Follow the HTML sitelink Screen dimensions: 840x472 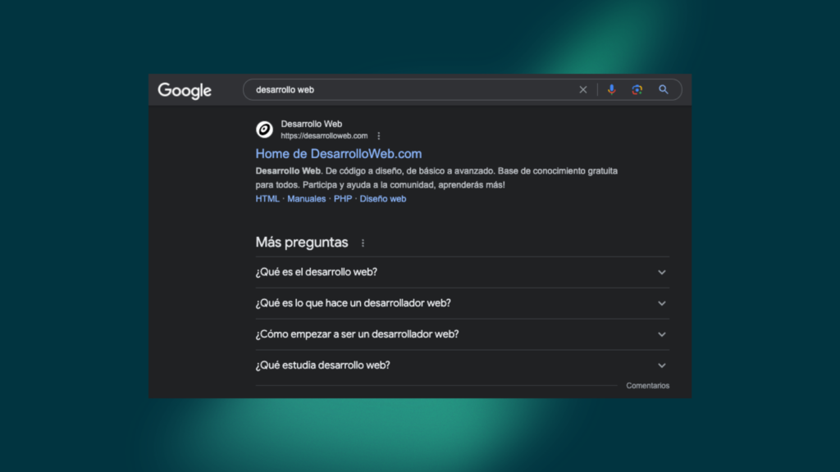tap(266, 198)
